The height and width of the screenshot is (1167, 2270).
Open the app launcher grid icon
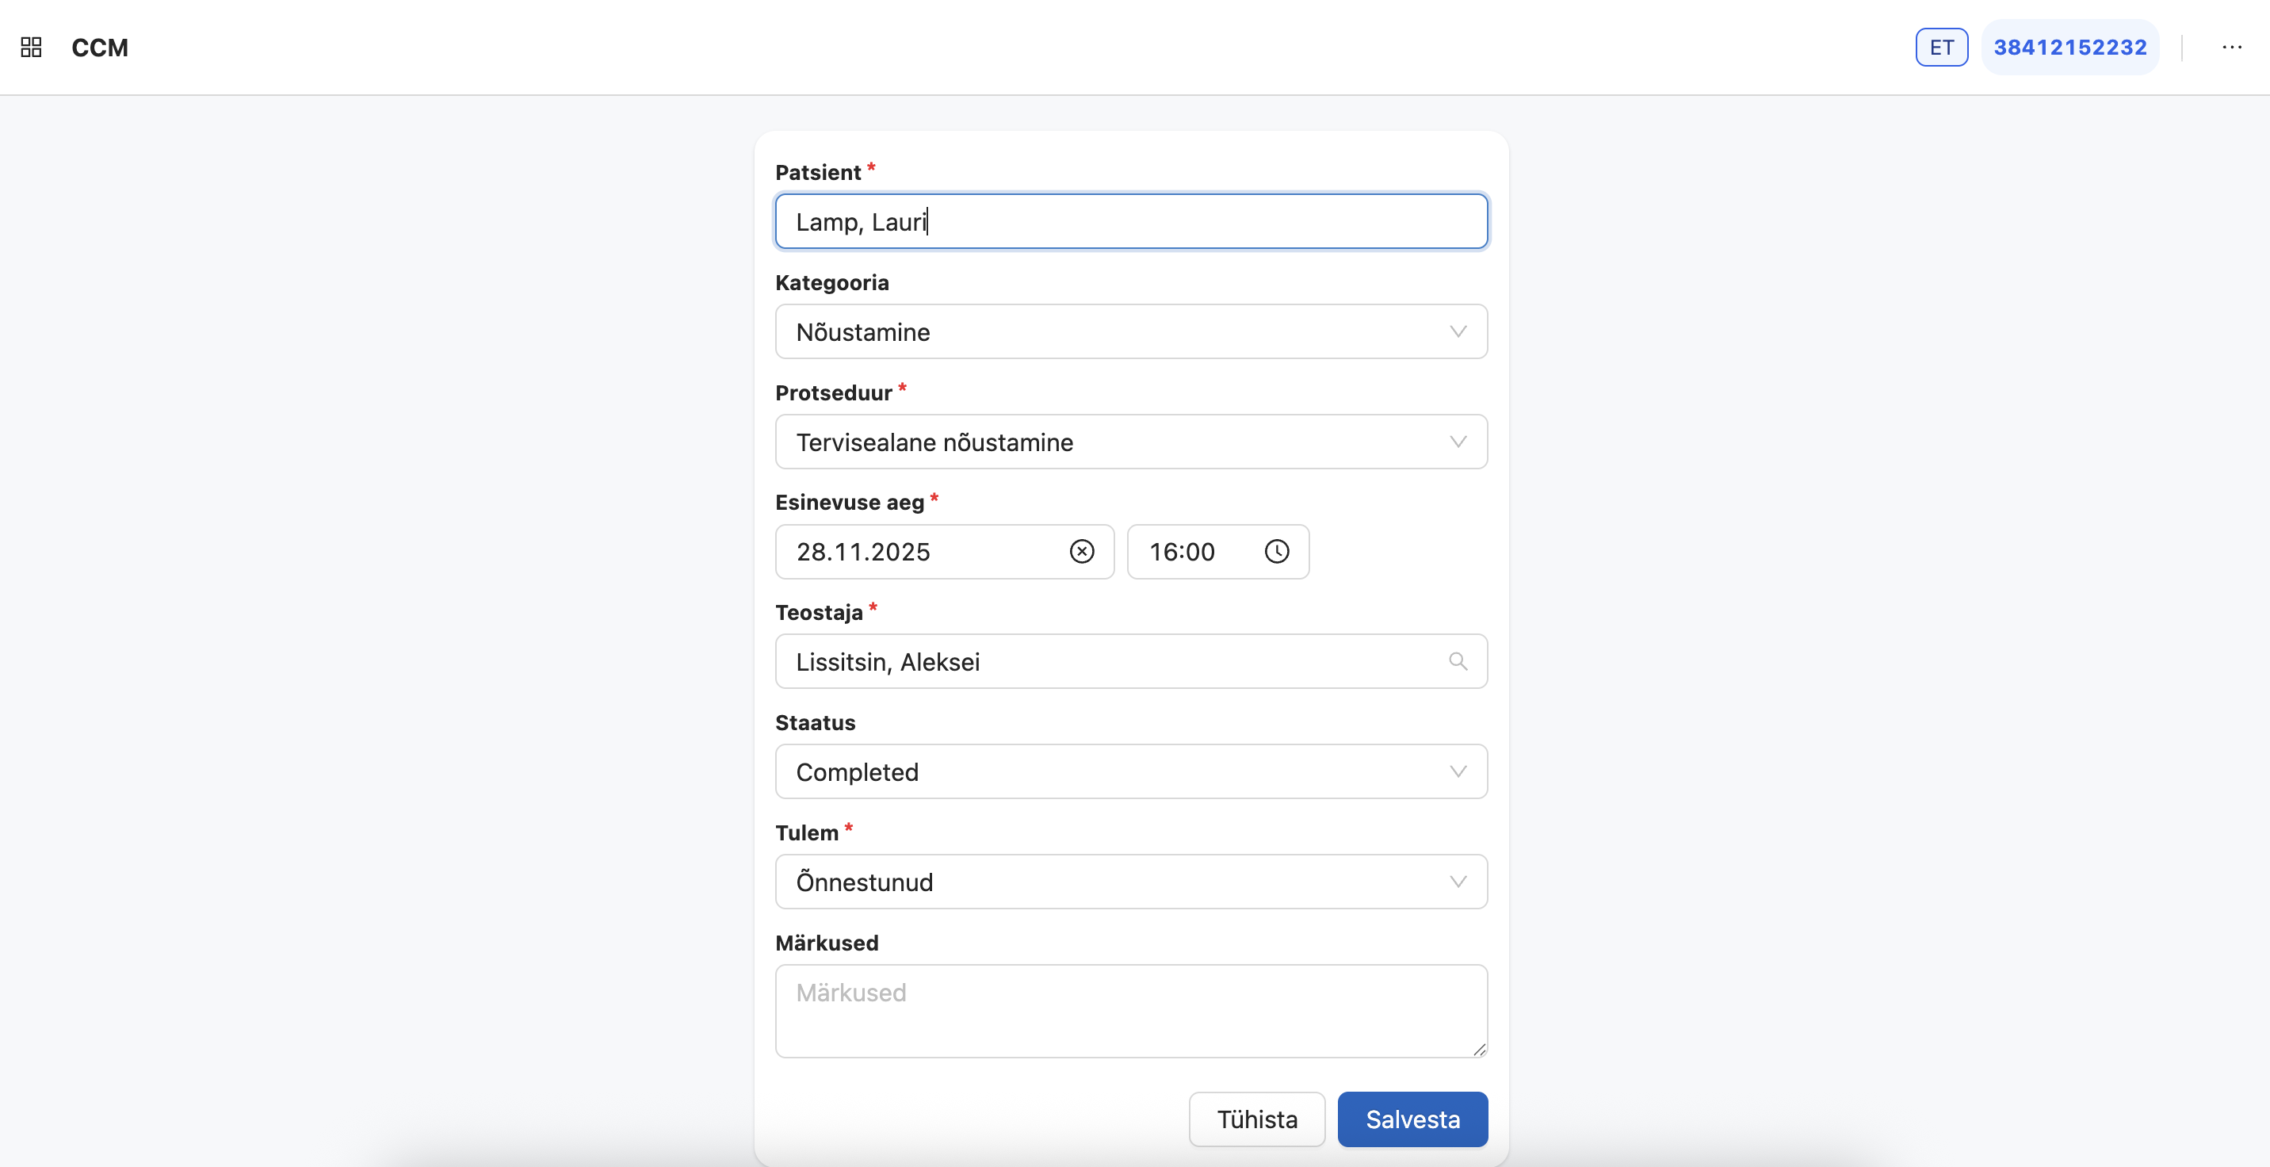tap(30, 47)
